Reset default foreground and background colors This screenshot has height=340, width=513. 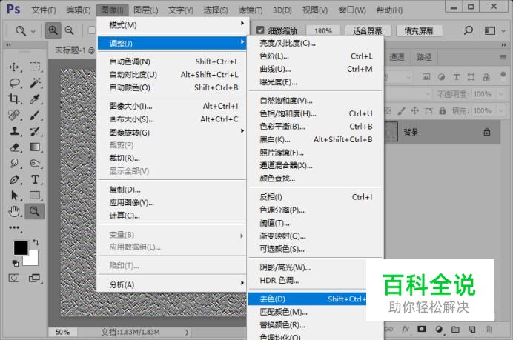tap(15, 263)
